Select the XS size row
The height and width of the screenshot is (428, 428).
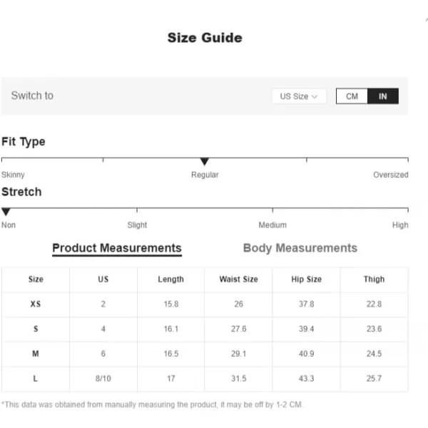pyautogui.click(x=205, y=304)
